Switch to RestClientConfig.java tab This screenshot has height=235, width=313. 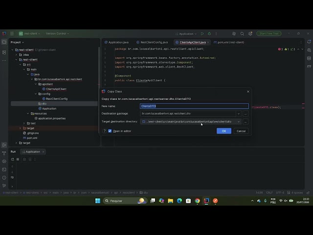point(152,43)
